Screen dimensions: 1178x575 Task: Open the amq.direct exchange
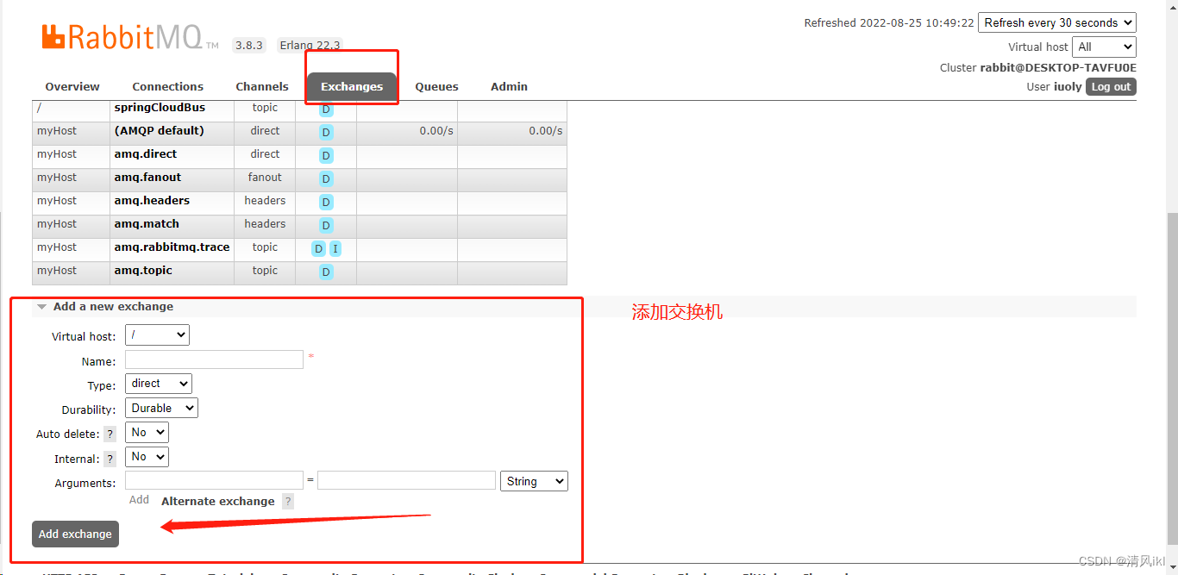pyautogui.click(x=145, y=154)
